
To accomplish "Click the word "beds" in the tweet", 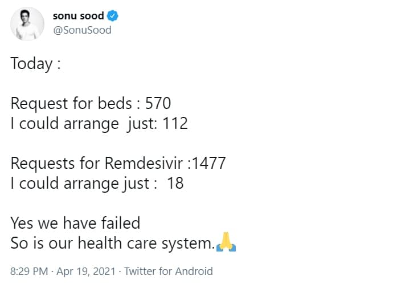I will pyautogui.click(x=115, y=103).
